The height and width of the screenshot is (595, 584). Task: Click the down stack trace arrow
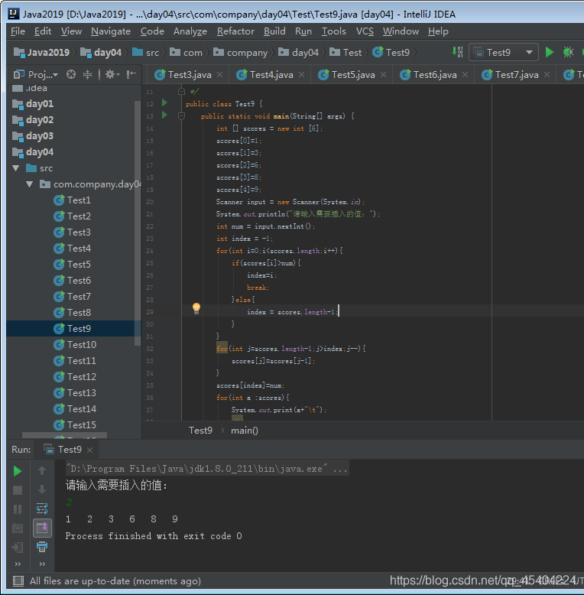(x=42, y=489)
